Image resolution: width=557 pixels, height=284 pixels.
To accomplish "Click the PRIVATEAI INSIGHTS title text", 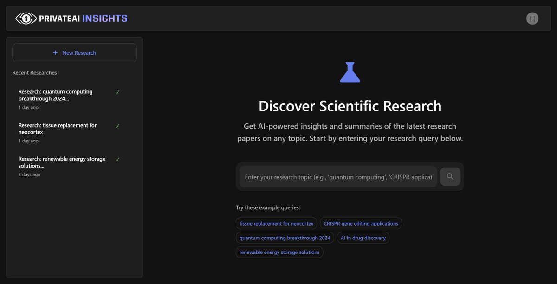I will [x=83, y=19].
